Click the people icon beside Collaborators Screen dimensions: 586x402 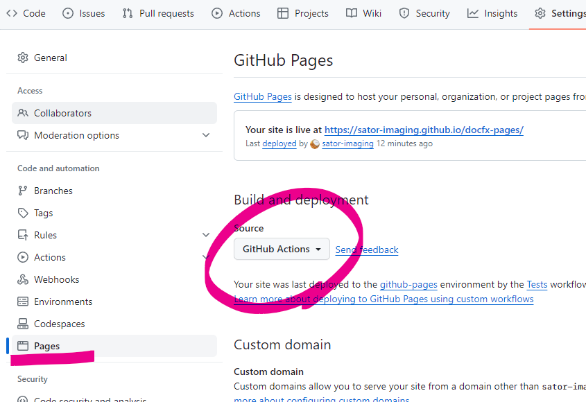point(23,113)
